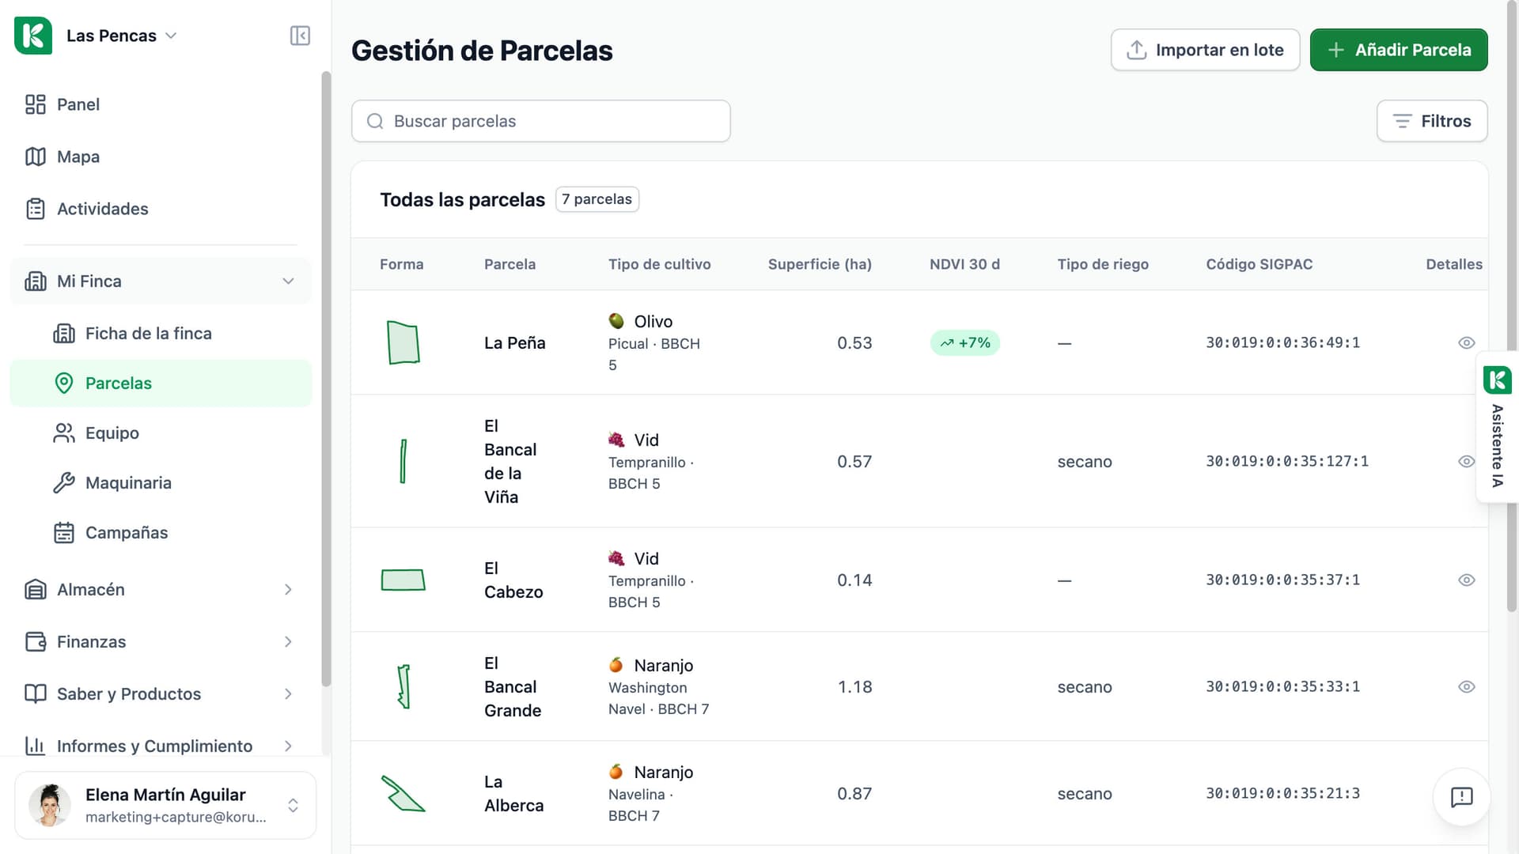Click the Finanzas wallet icon
This screenshot has height=854, width=1519.
[36, 642]
